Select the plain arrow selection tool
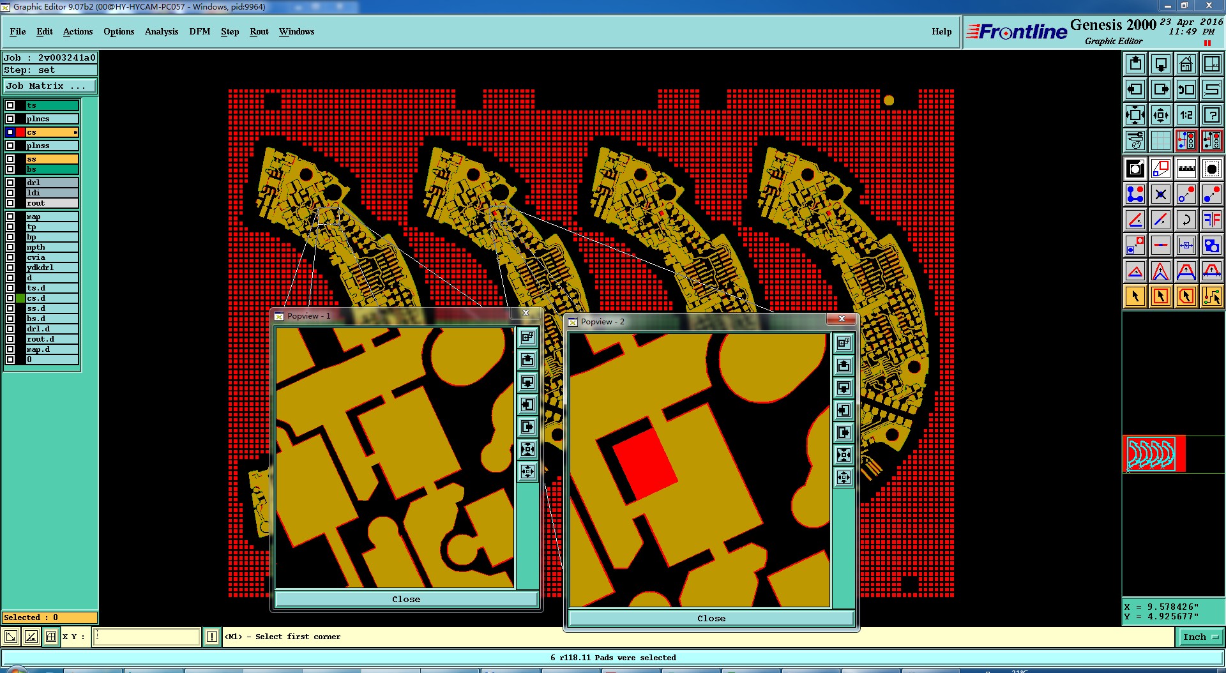Viewport: 1226px width, 673px height. 1135,296
